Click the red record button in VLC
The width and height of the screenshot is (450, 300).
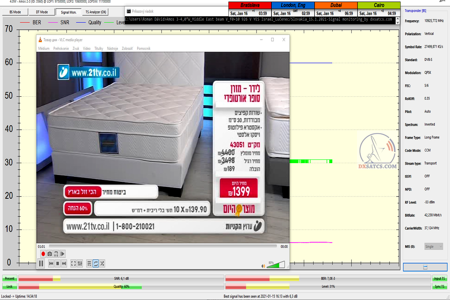coord(43,254)
